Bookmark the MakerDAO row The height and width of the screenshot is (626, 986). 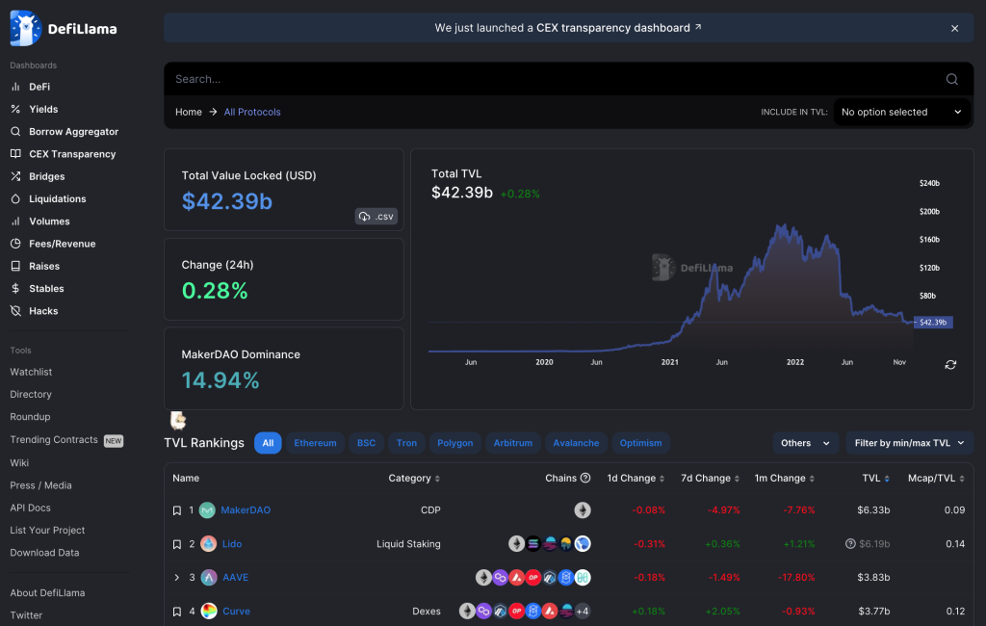[177, 510]
